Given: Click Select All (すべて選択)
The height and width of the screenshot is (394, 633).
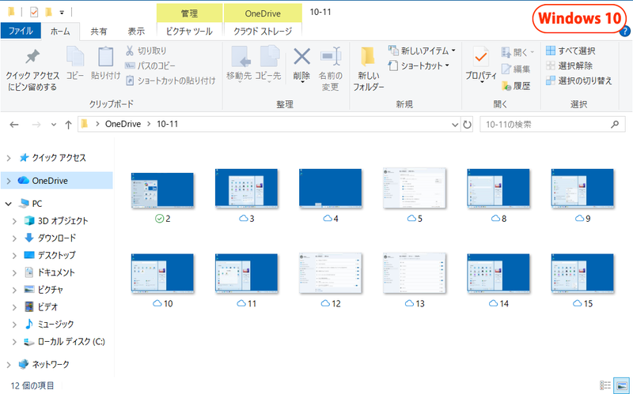Looking at the screenshot, I should click(x=570, y=51).
